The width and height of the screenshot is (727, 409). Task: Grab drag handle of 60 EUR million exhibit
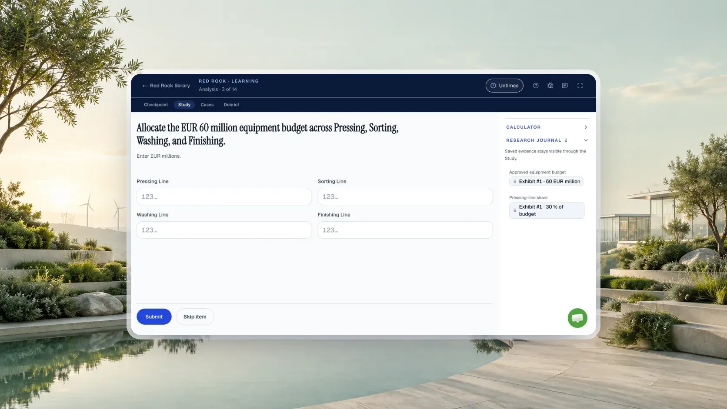(514, 181)
